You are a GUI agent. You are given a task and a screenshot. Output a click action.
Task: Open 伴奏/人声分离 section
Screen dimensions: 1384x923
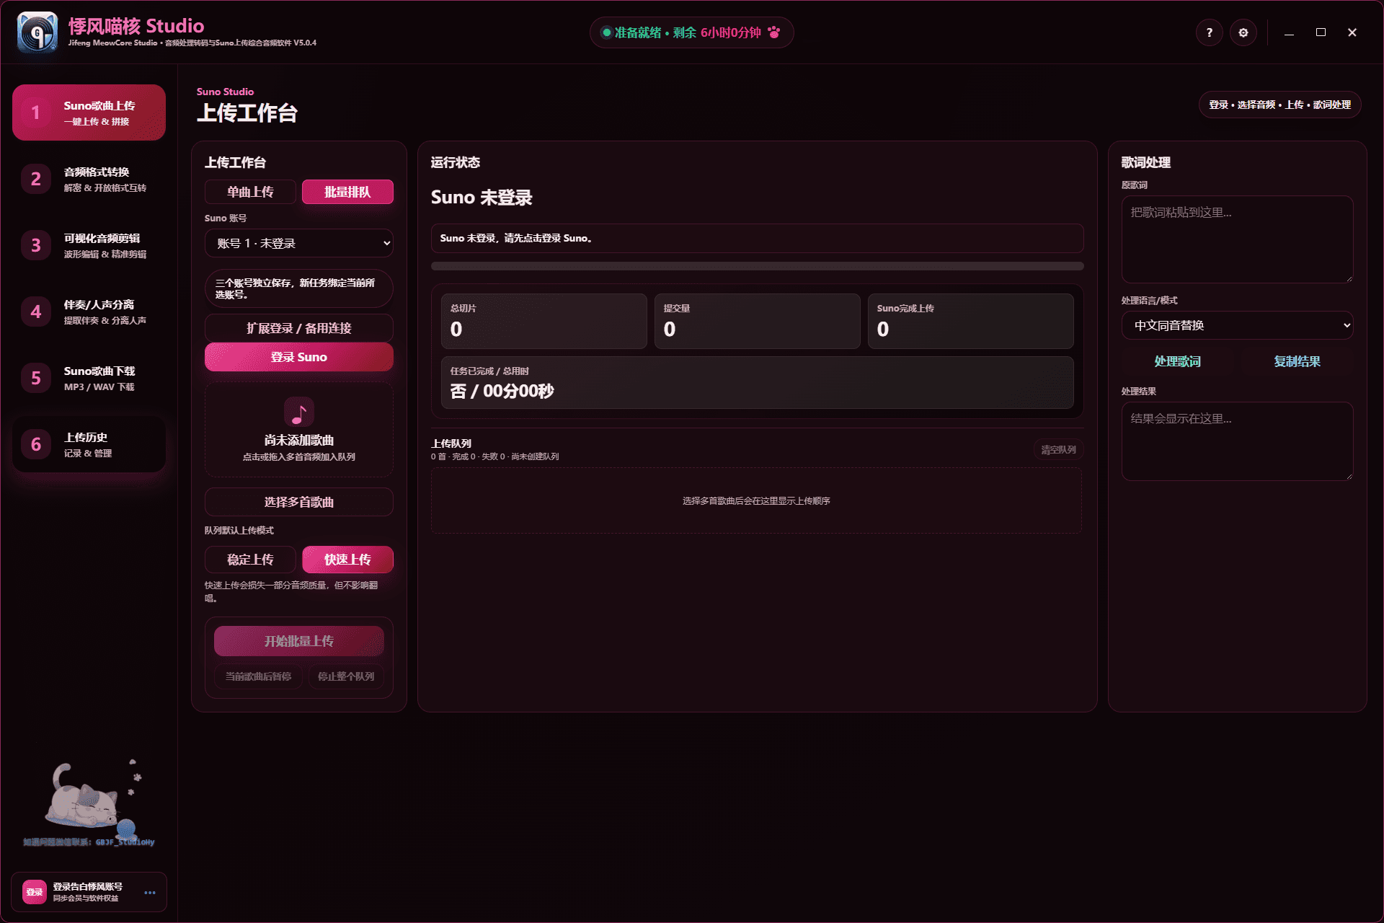[x=89, y=312]
